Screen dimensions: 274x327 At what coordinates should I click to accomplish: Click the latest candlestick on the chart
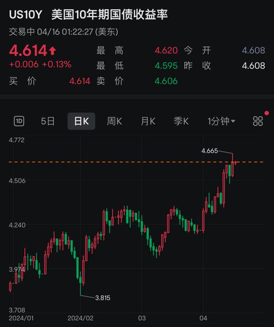pyautogui.click(x=236, y=162)
